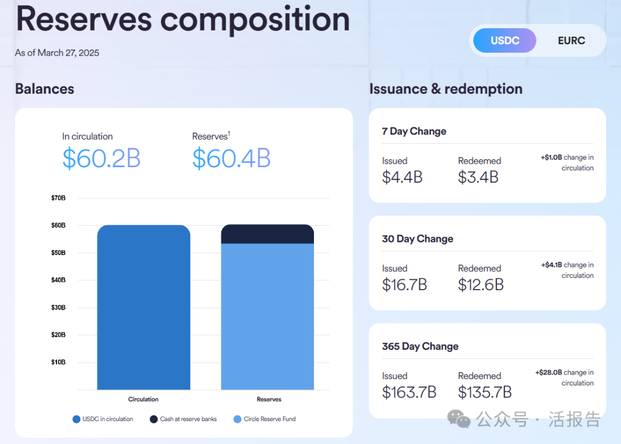
Task: Click the Cash at reserve banks legend label
Action: click(189, 419)
